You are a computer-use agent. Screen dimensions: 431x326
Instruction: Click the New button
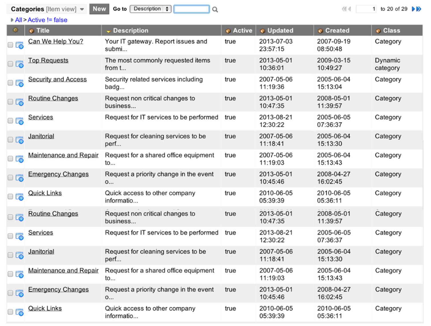[x=99, y=9]
